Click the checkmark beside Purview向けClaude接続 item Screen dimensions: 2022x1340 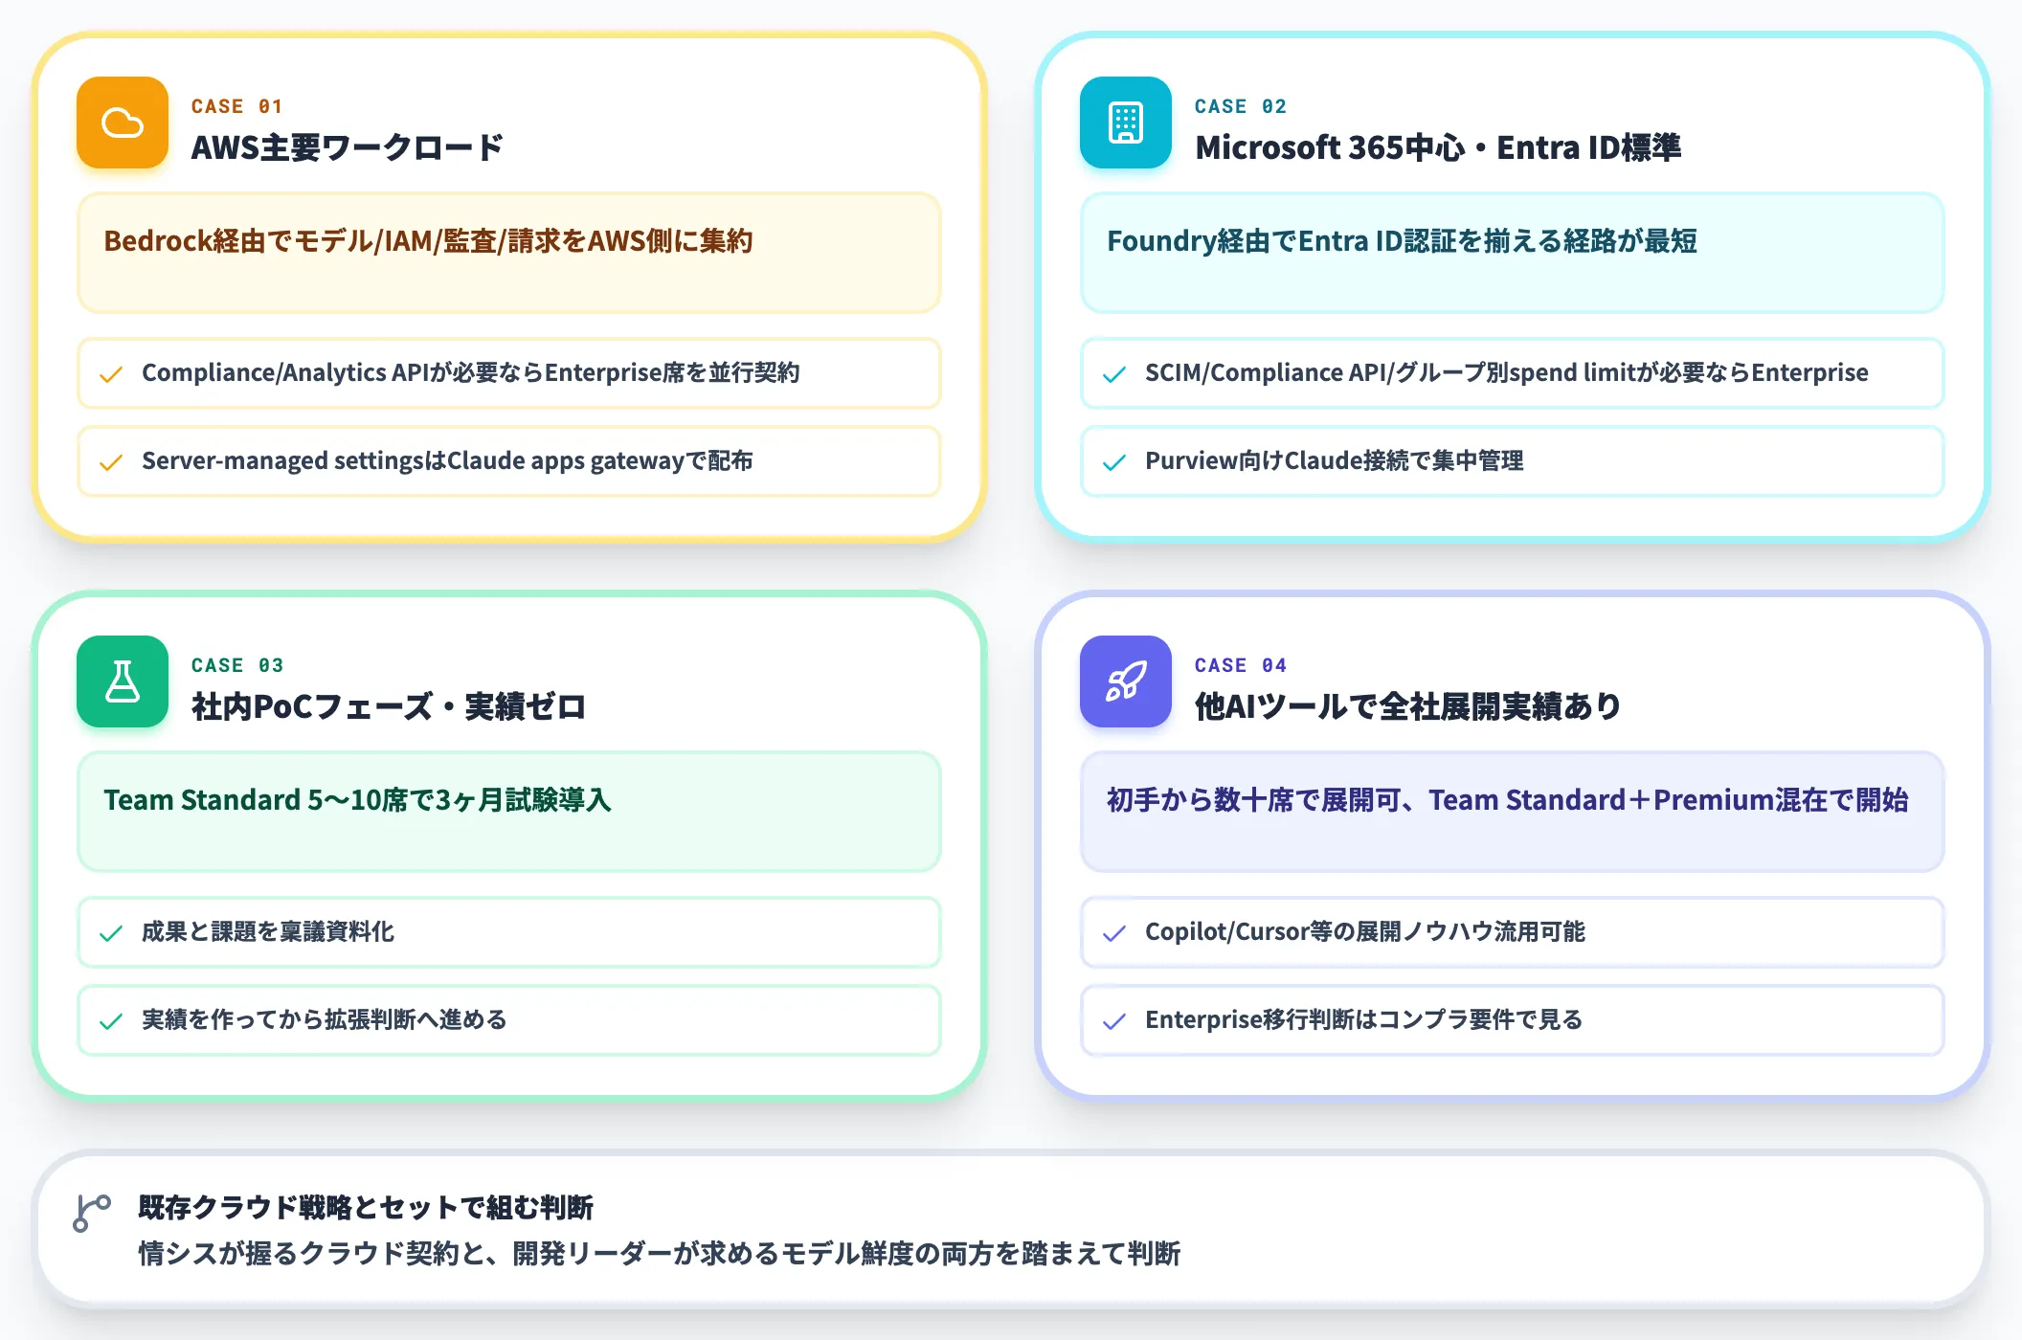(1114, 462)
